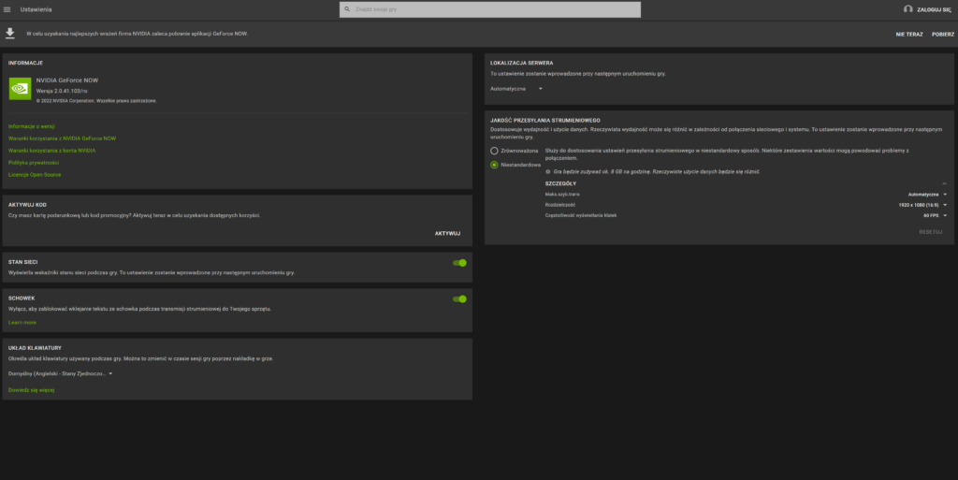The width and height of the screenshot is (958, 480).
Task: Toggle the Schowek switch
Action: pyautogui.click(x=459, y=299)
